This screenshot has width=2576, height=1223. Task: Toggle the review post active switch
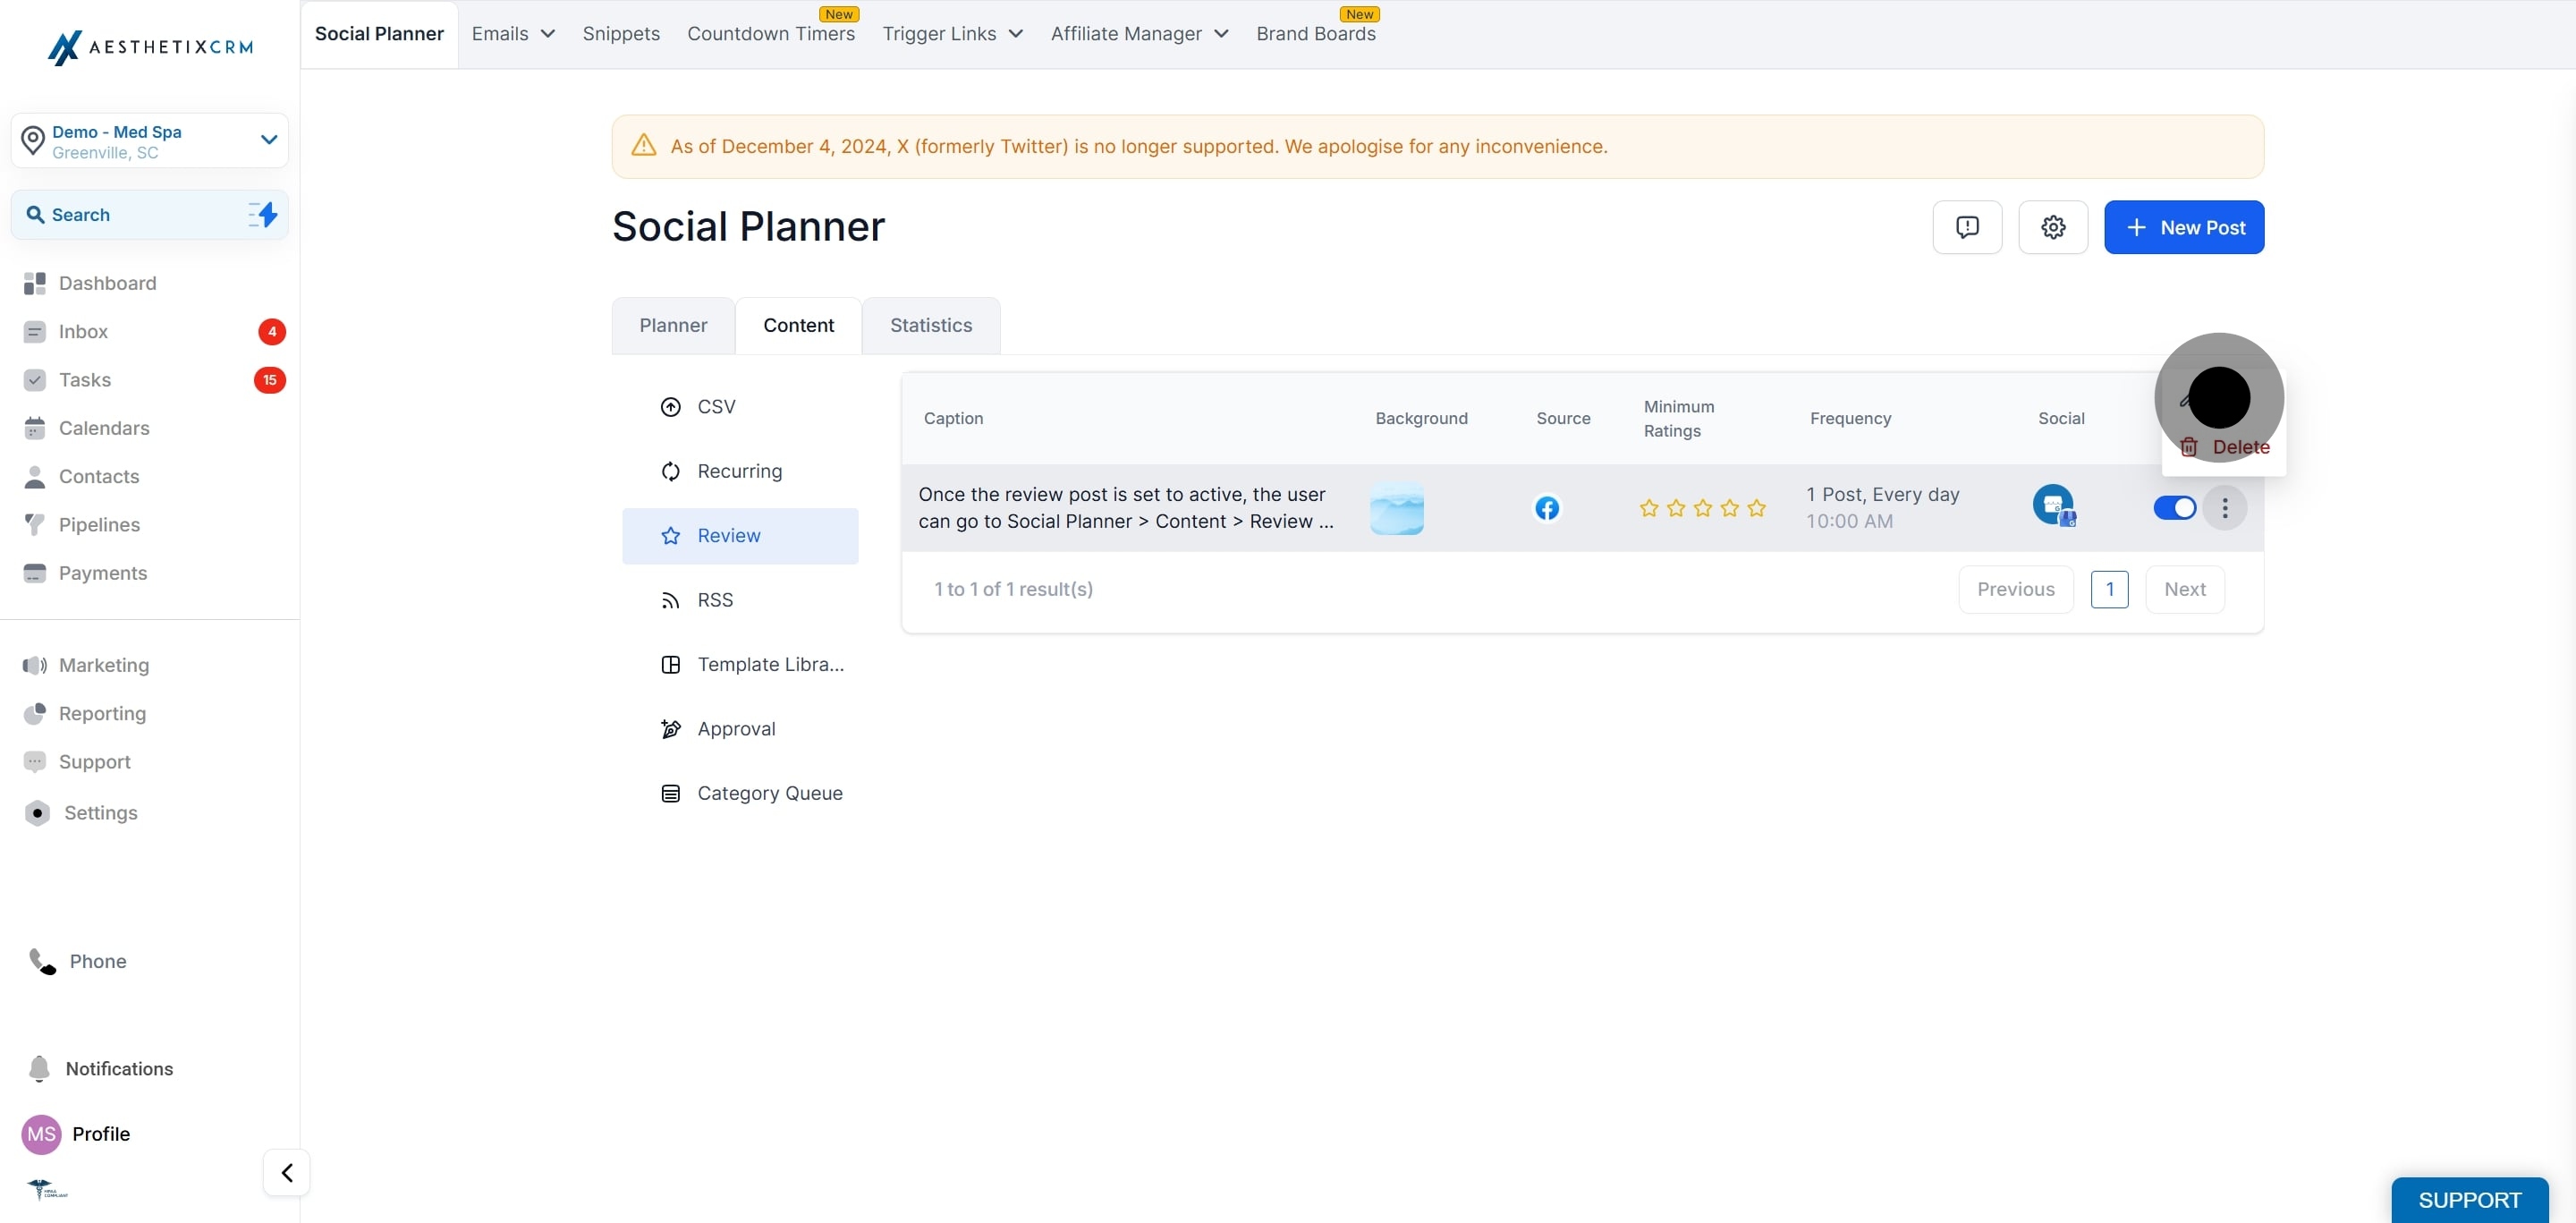point(2174,508)
